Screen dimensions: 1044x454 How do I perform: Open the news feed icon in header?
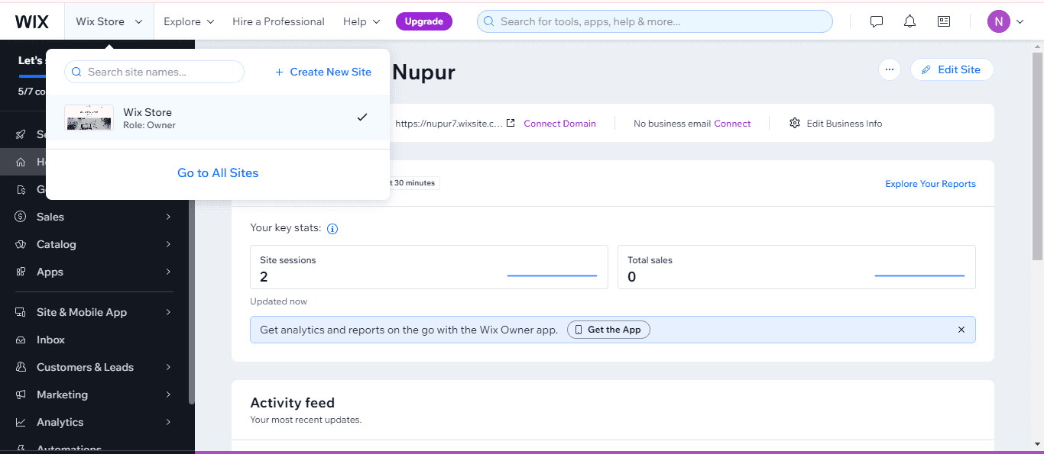[944, 21]
